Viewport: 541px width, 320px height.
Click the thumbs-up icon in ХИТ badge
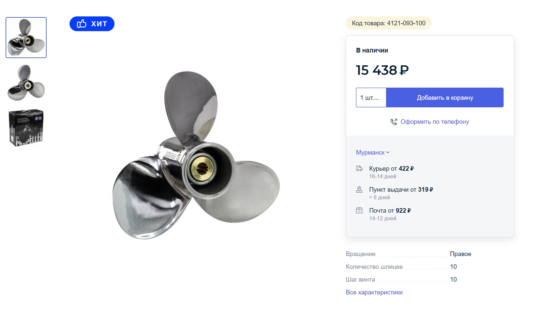coord(81,24)
